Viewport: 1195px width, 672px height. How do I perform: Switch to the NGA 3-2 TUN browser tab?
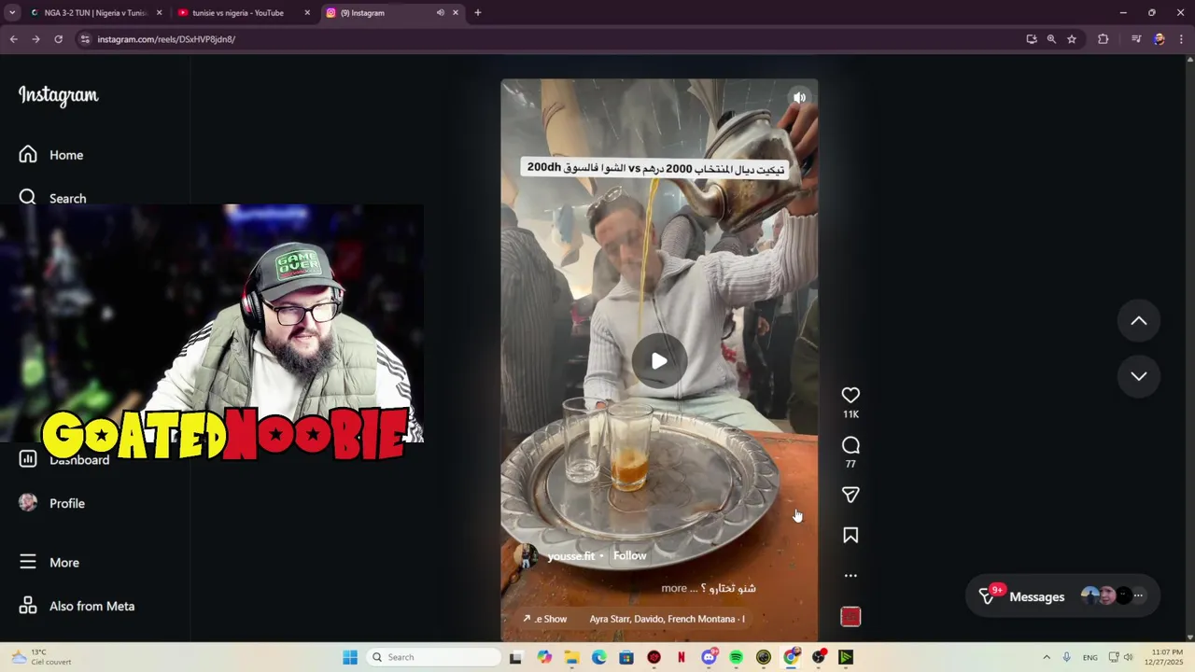pos(93,13)
